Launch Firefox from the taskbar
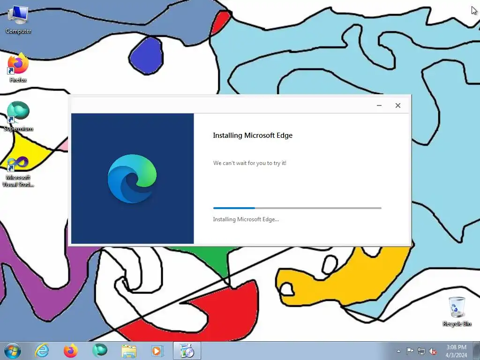 70,351
